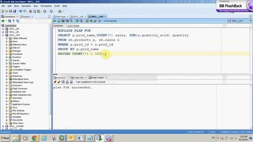This screenshot has height=142, width=253.
Task: Click the Refresh connections icon
Action: (x=9, y=21)
